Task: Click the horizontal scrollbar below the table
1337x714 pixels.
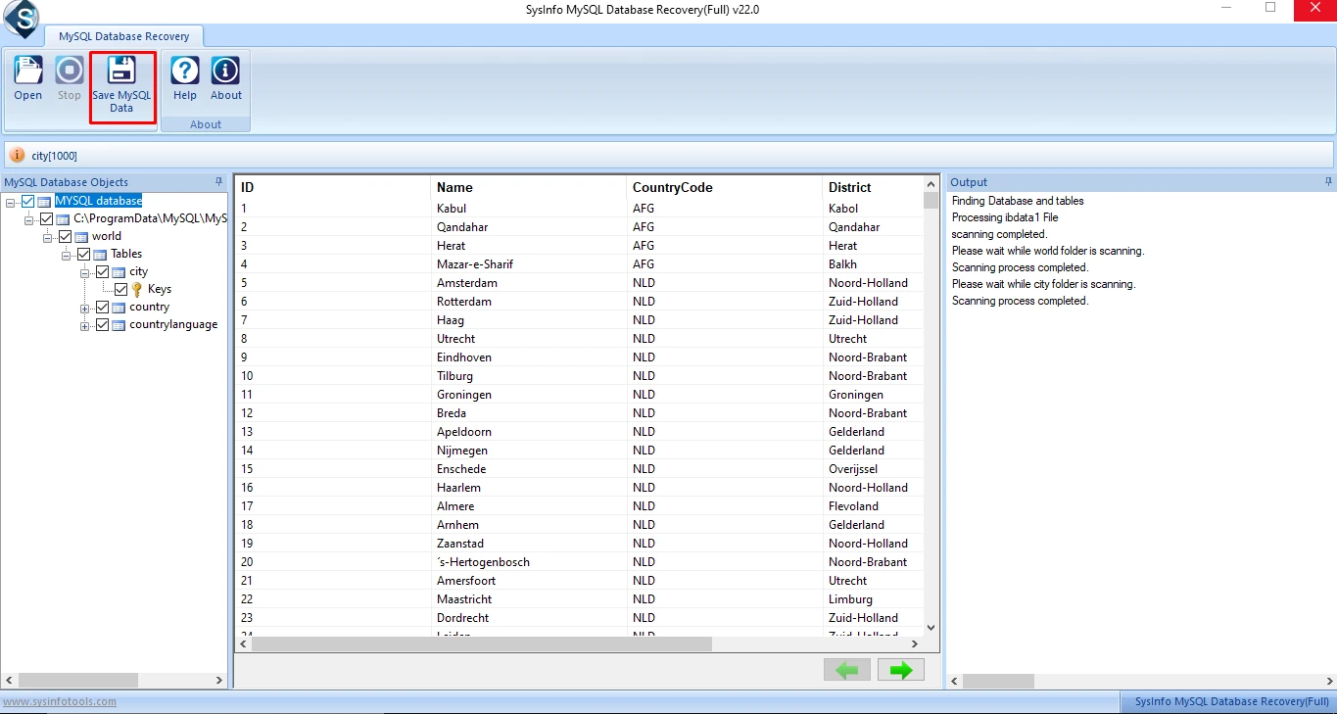Action: (480, 643)
